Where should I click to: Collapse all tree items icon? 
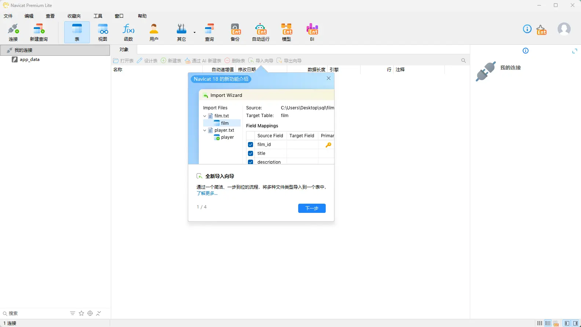pyautogui.click(x=99, y=313)
